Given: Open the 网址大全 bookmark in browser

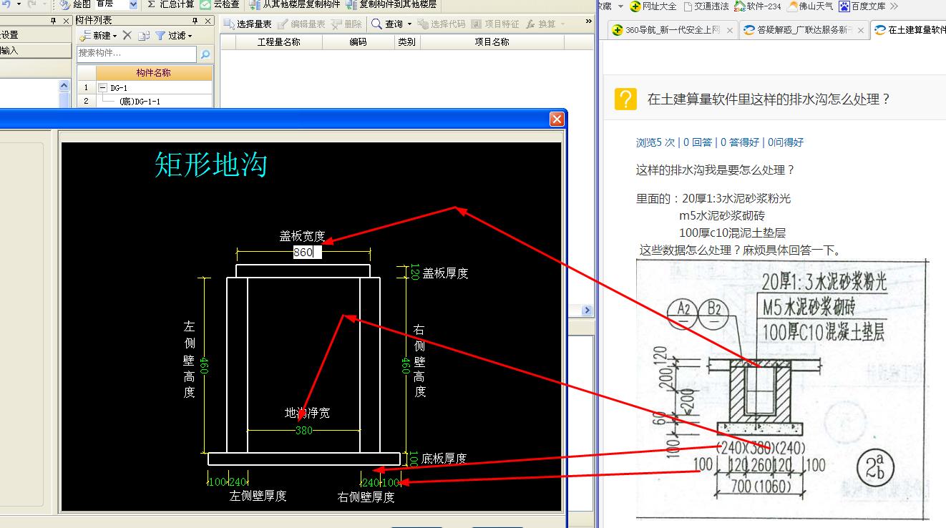Looking at the screenshot, I should (653, 6).
